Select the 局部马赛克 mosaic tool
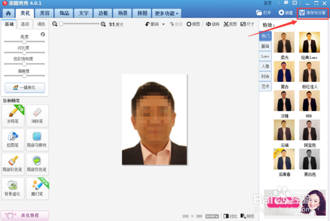Screen dimensions: 330x221 point(37,140)
